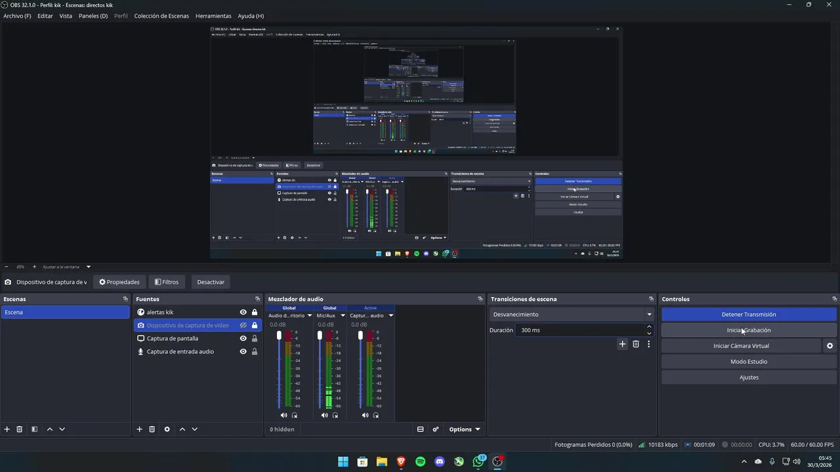The width and height of the screenshot is (840, 472).
Task: Hide the Captura de entrada audio source
Action: click(243, 351)
